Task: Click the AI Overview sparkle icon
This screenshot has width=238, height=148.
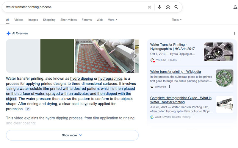Action: point(9,33)
